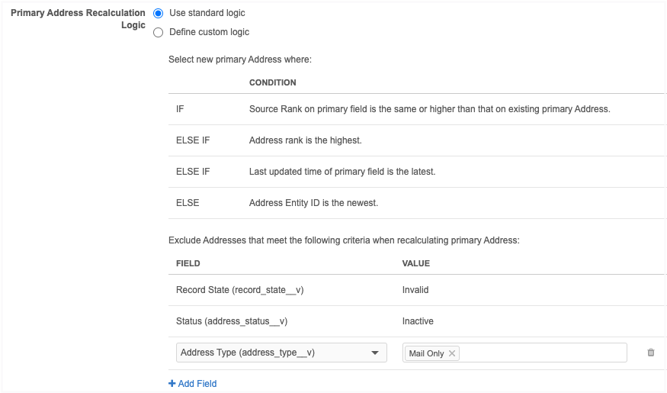Click the FIELD column header
The height and width of the screenshot is (393, 667).
point(188,263)
